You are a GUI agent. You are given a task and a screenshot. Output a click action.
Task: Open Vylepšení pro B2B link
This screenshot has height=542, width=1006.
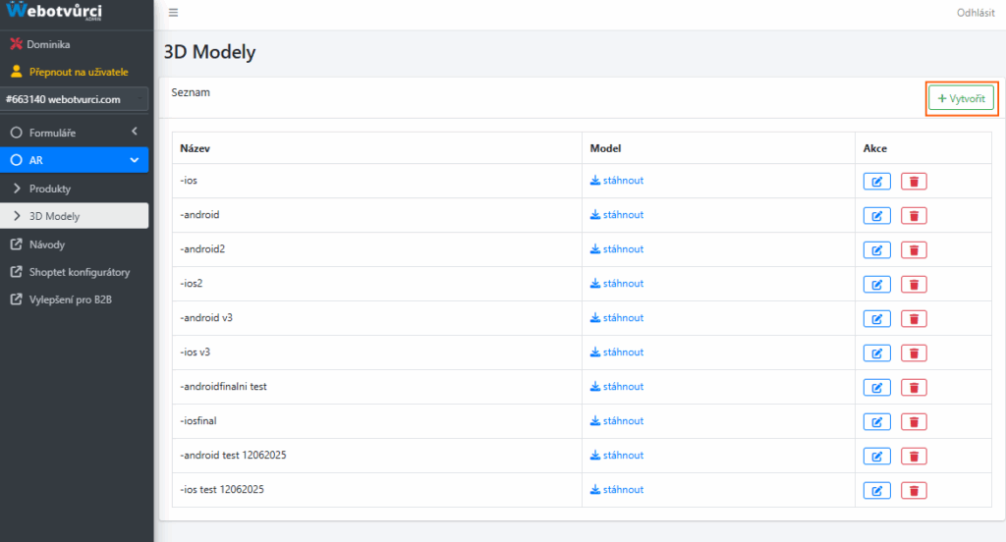75,299
